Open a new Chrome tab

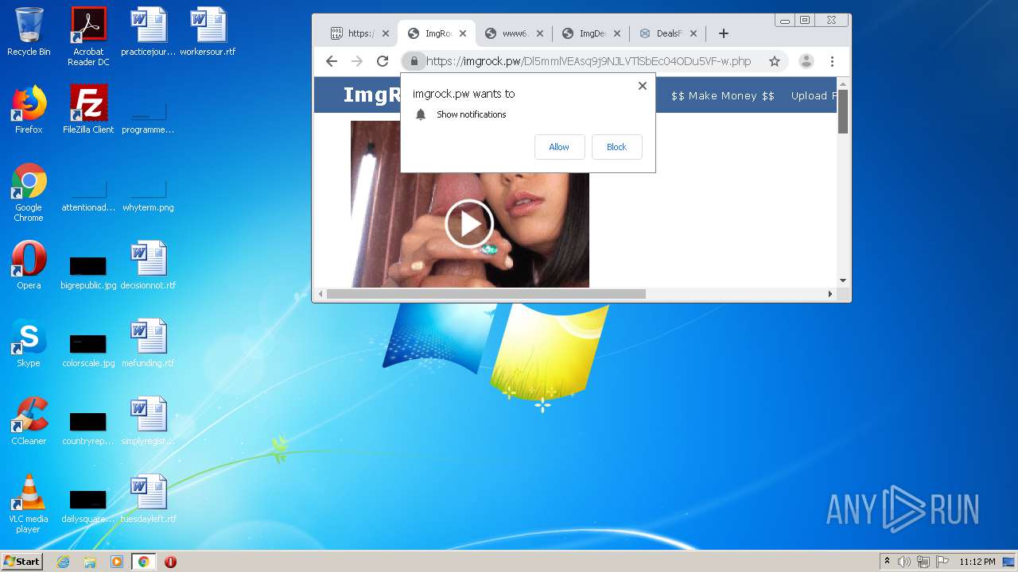723,33
